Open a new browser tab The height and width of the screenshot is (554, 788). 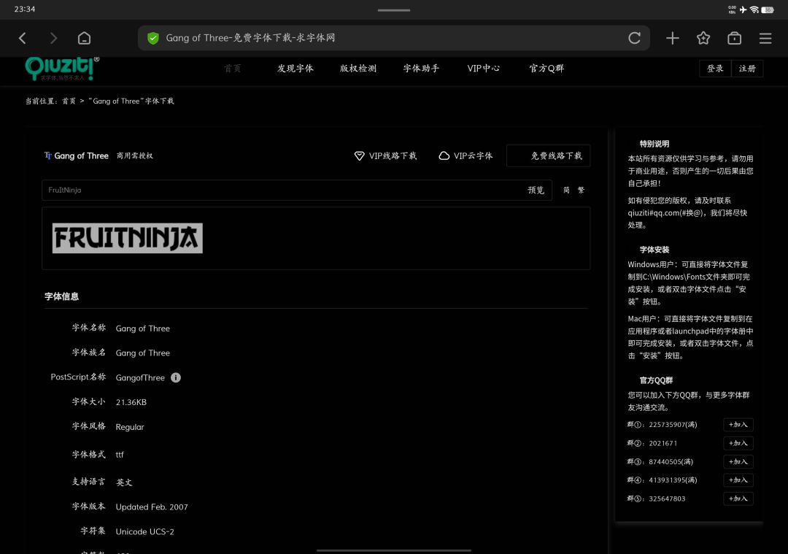click(673, 38)
